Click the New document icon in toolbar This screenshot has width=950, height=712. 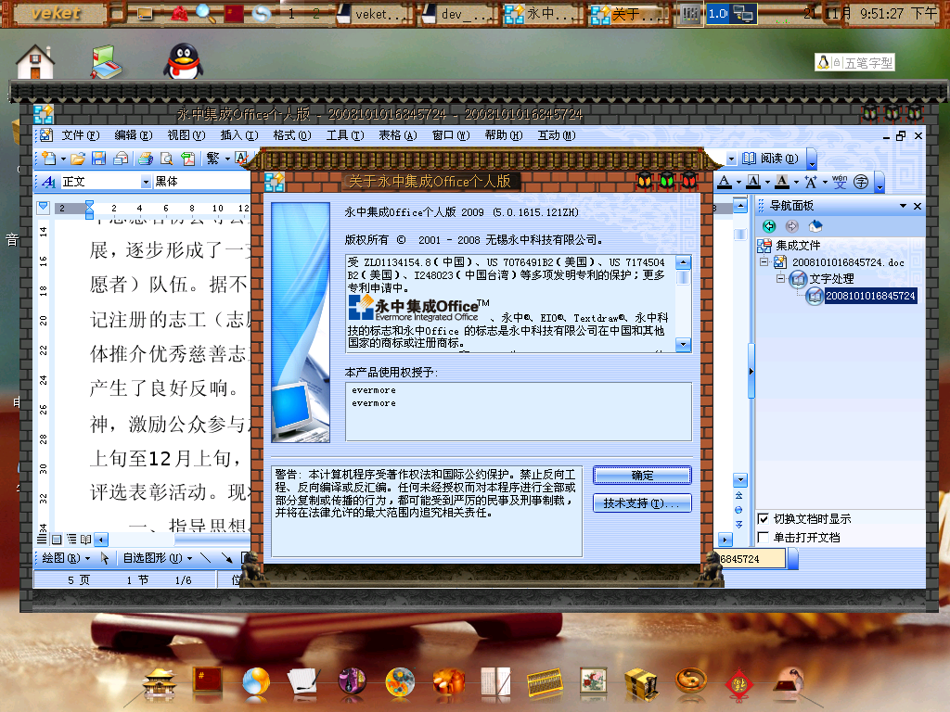[x=49, y=159]
